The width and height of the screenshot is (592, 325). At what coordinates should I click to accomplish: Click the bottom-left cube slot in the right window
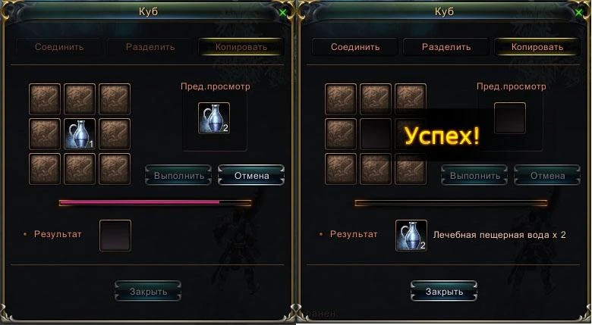(341, 169)
